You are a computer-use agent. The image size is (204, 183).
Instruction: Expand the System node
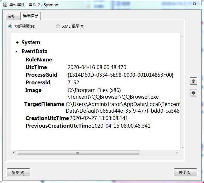tap(17, 43)
